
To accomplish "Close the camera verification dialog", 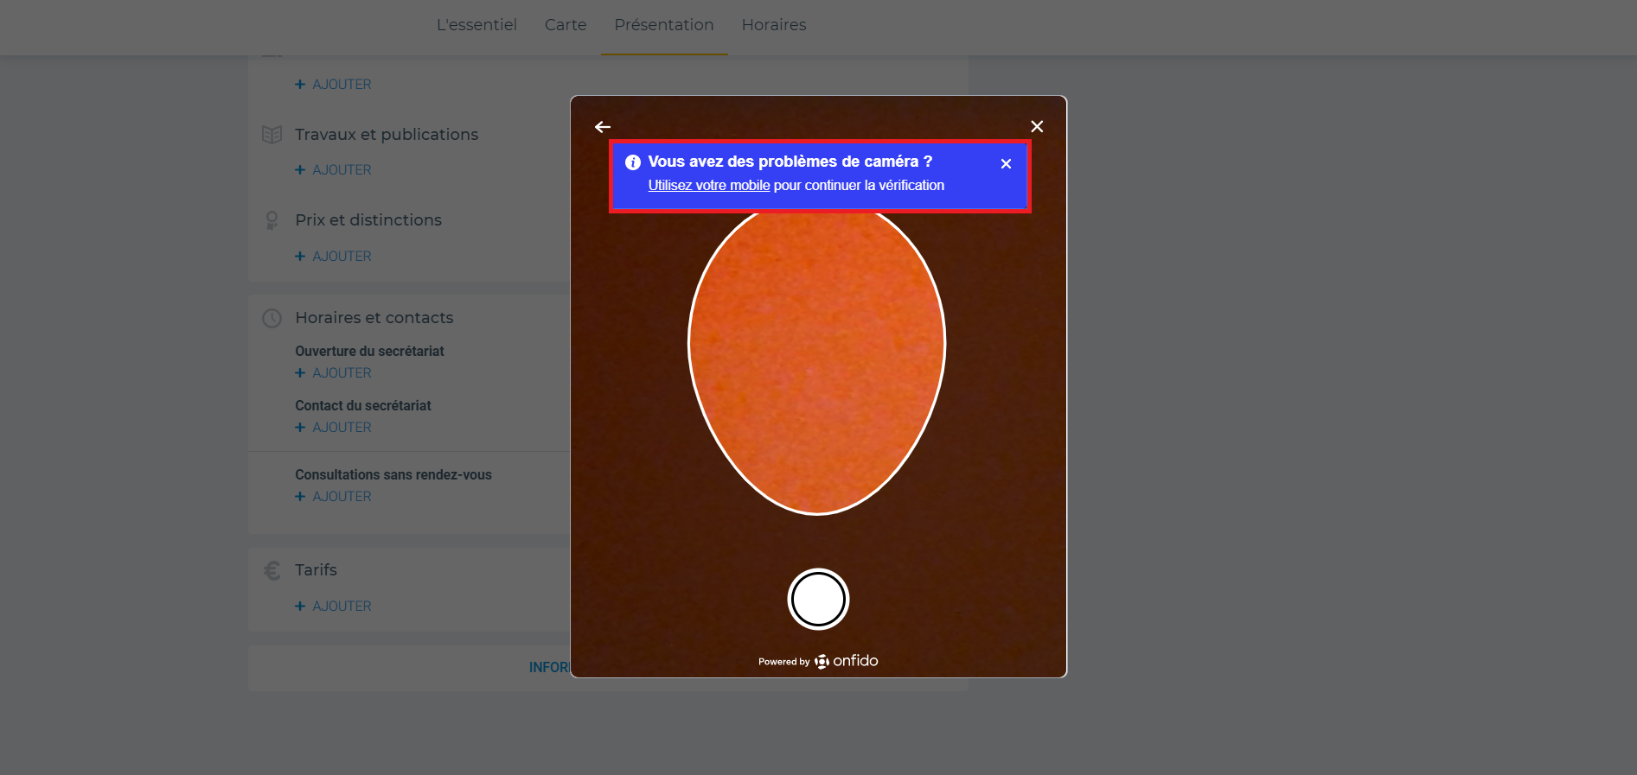I will pos(1037,127).
